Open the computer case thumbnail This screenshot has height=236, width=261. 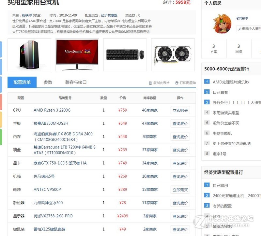29,55
